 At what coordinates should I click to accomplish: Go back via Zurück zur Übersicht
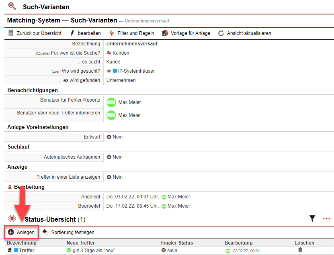tap(35, 33)
